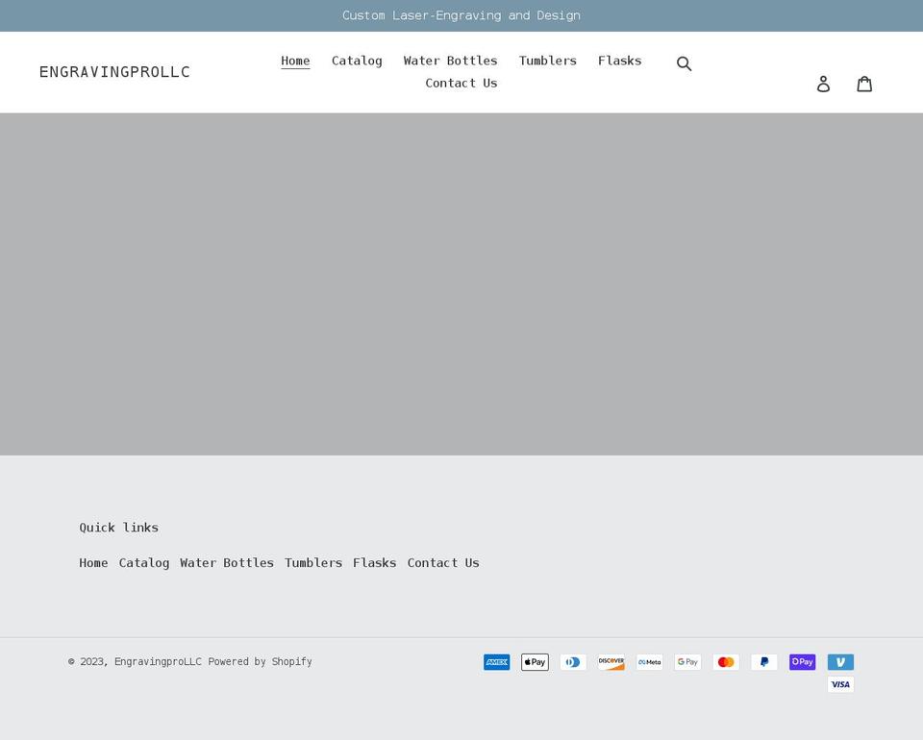Click the EngravingproLLC copyright link

click(158, 662)
